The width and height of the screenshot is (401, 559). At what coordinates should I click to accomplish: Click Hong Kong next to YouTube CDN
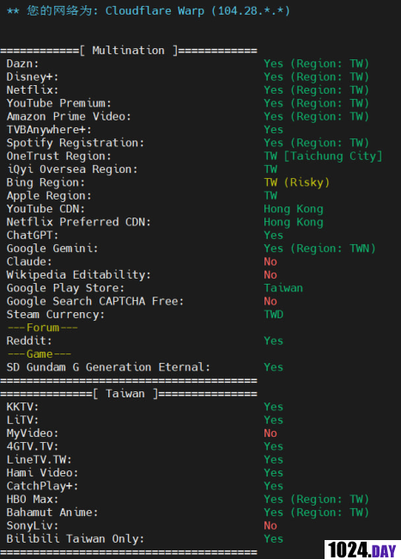tap(294, 209)
